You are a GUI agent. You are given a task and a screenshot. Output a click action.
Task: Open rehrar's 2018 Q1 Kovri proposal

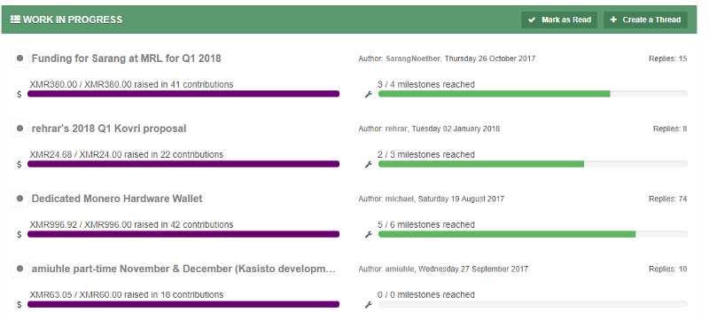109,129
